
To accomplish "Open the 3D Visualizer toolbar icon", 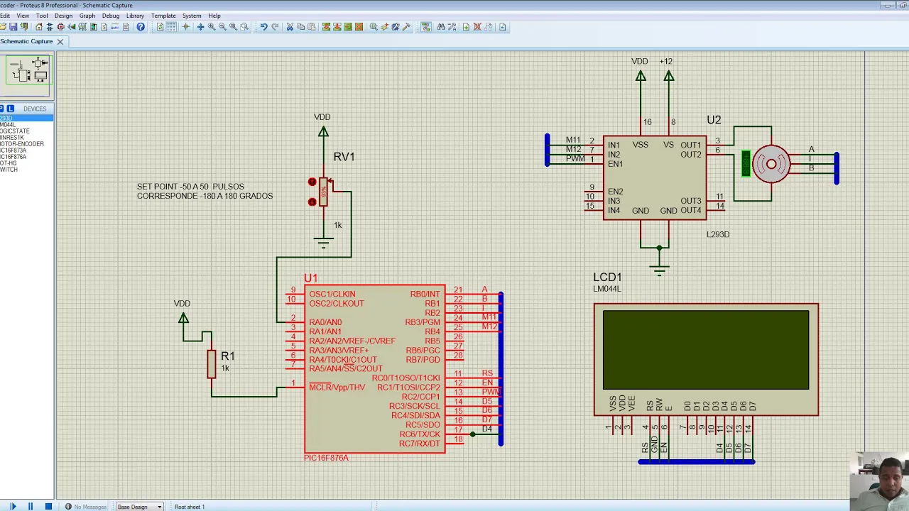I will pyautogui.click(x=72, y=27).
